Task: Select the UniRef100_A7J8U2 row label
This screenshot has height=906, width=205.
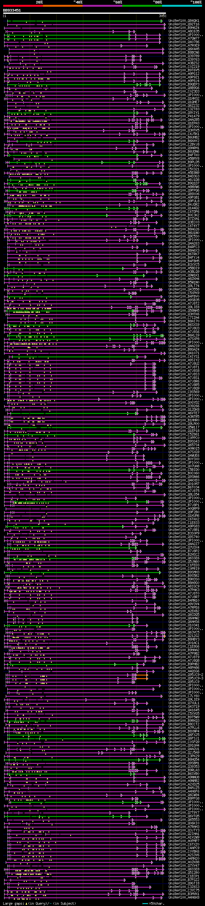Action: 184,364
